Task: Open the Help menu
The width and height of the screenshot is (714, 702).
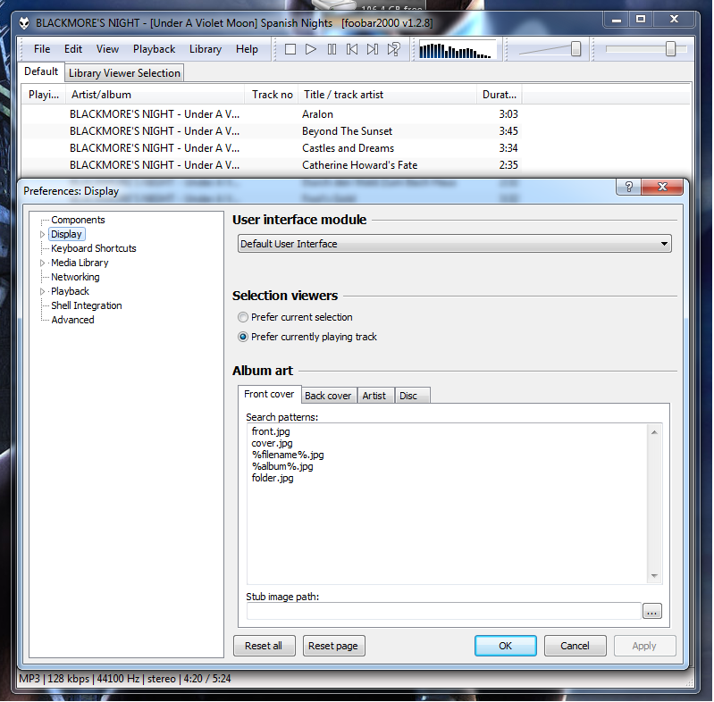Action: pyautogui.click(x=247, y=49)
